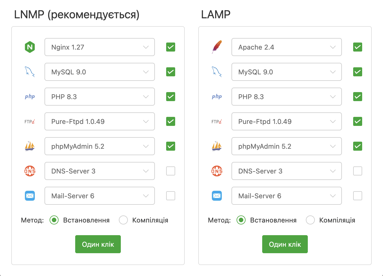This screenshot has width=383, height=276.
Task: Uncheck the Nginx 1.27 checkbox in LNMP
Action: pos(171,47)
